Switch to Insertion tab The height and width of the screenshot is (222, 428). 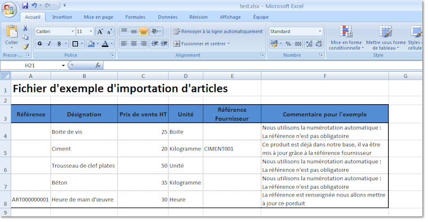pyautogui.click(x=63, y=17)
